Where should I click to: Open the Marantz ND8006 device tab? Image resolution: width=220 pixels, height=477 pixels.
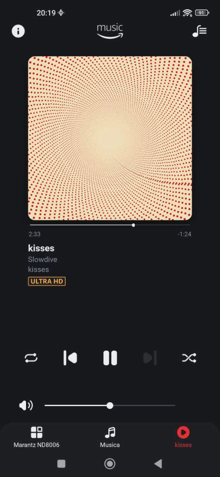(36, 437)
